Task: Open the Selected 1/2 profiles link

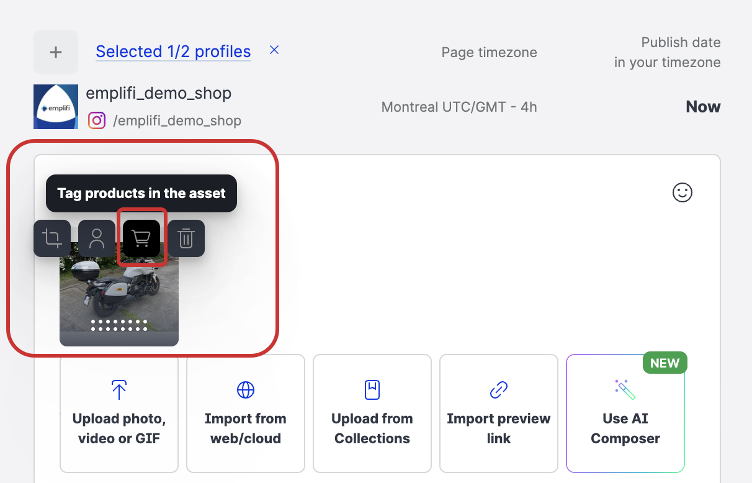Action: point(173,52)
